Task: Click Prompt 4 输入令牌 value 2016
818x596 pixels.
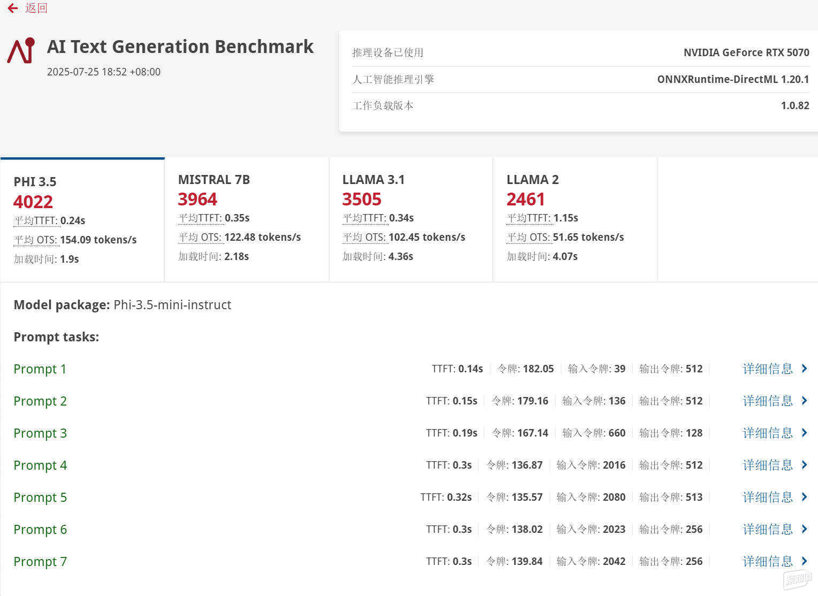Action: (614, 465)
